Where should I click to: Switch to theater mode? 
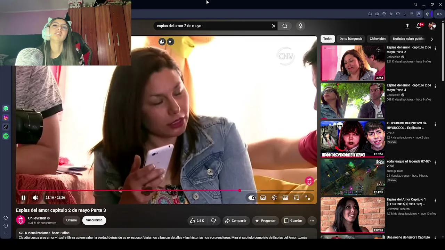tap(285, 198)
